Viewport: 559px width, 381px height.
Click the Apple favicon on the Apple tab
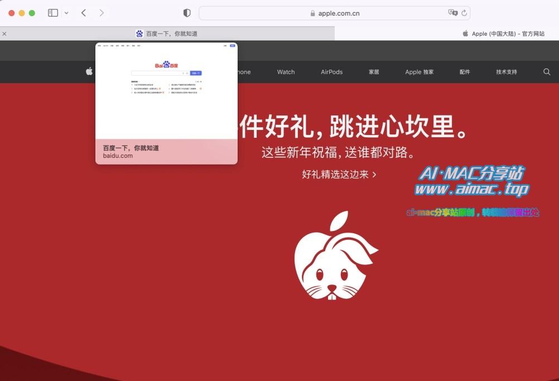[x=465, y=33]
